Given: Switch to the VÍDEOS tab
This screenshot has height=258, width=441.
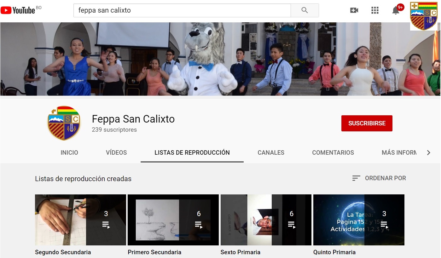Looking at the screenshot, I should pos(116,153).
